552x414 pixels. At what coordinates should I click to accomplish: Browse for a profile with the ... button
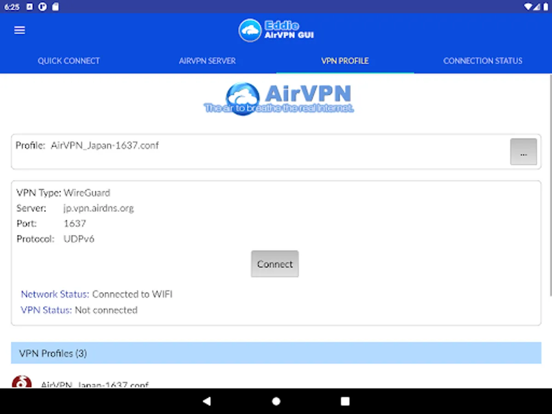(x=523, y=152)
